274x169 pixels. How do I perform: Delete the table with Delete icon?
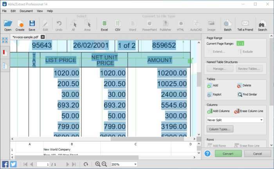(244, 85)
